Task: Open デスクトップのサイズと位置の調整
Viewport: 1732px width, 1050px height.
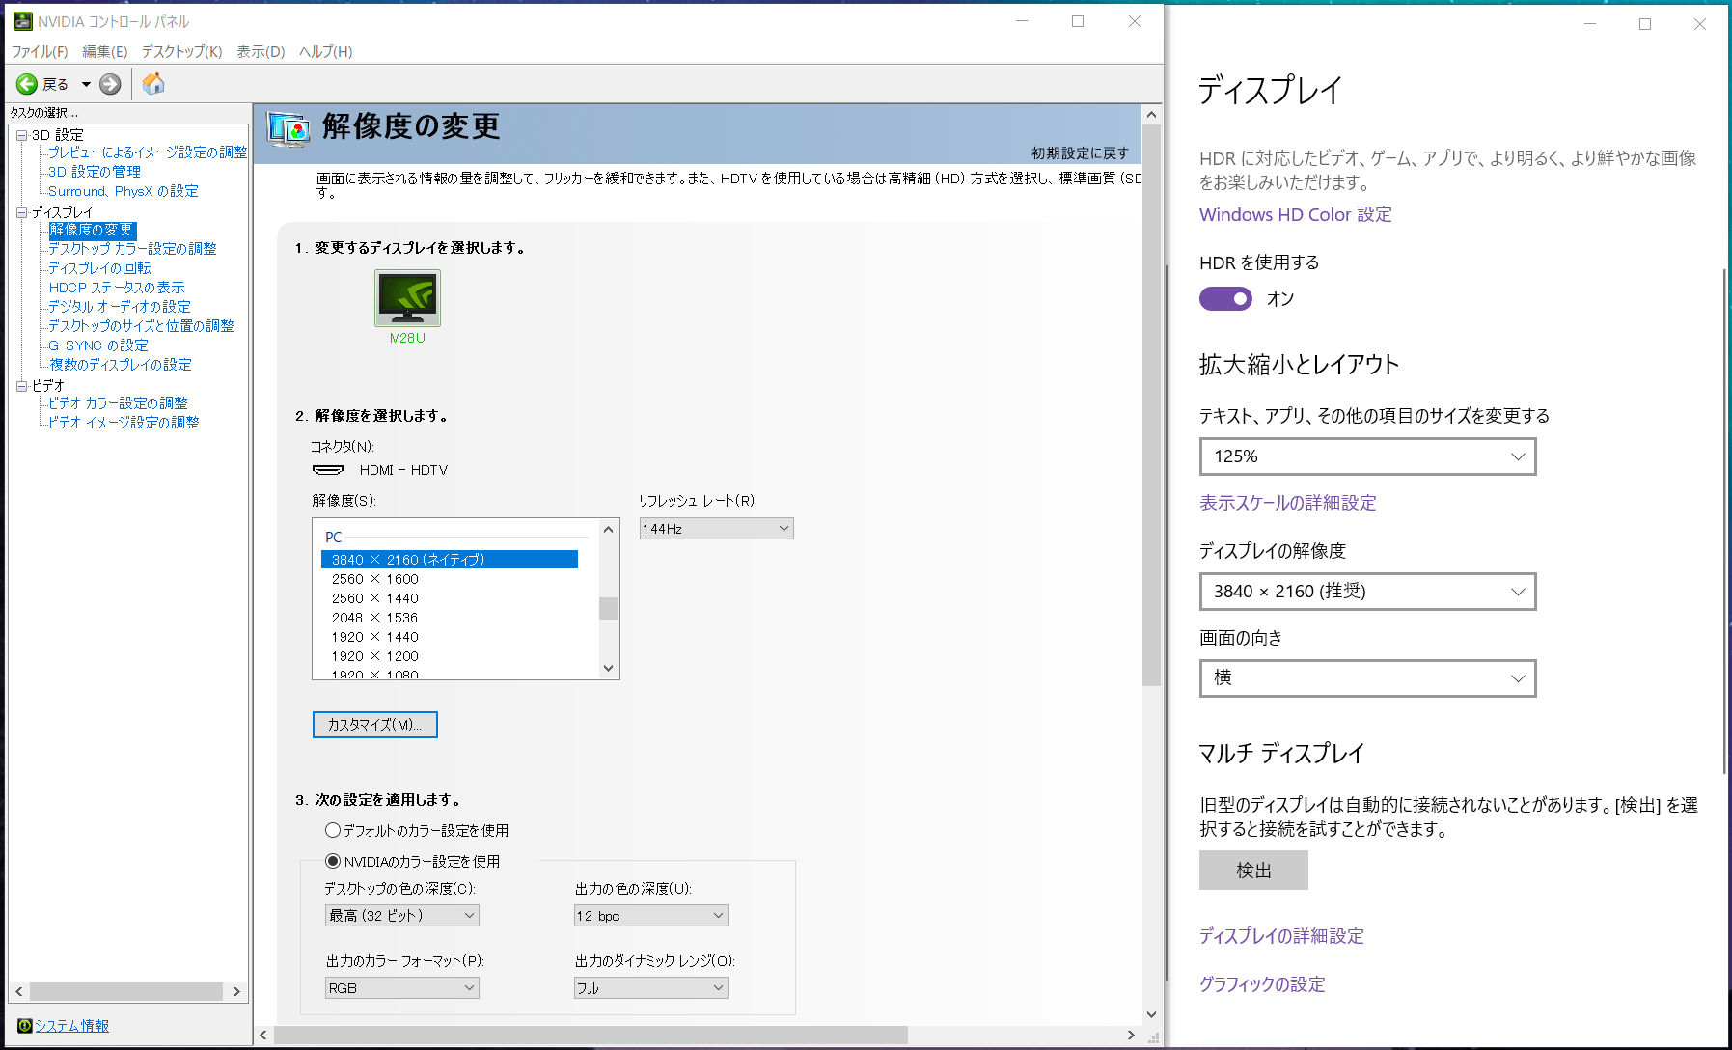Action: [141, 326]
